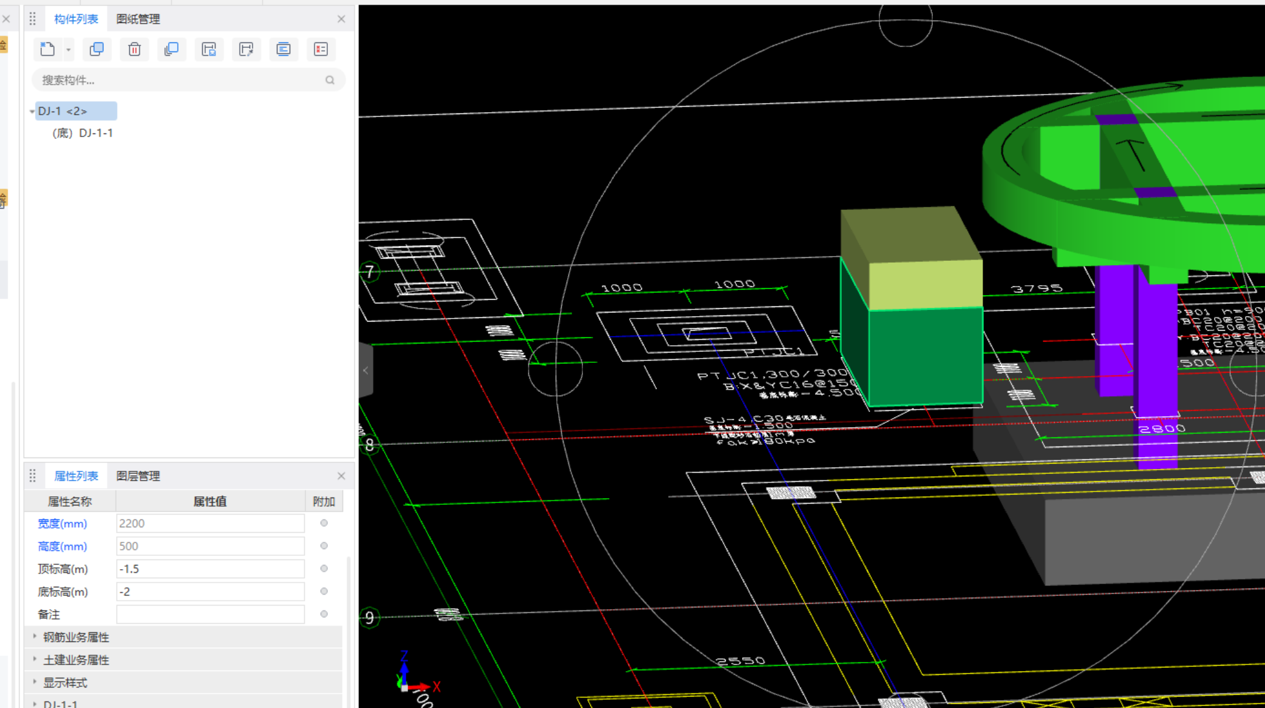
Task: Grab the component panel drag handle
Action: click(33, 19)
